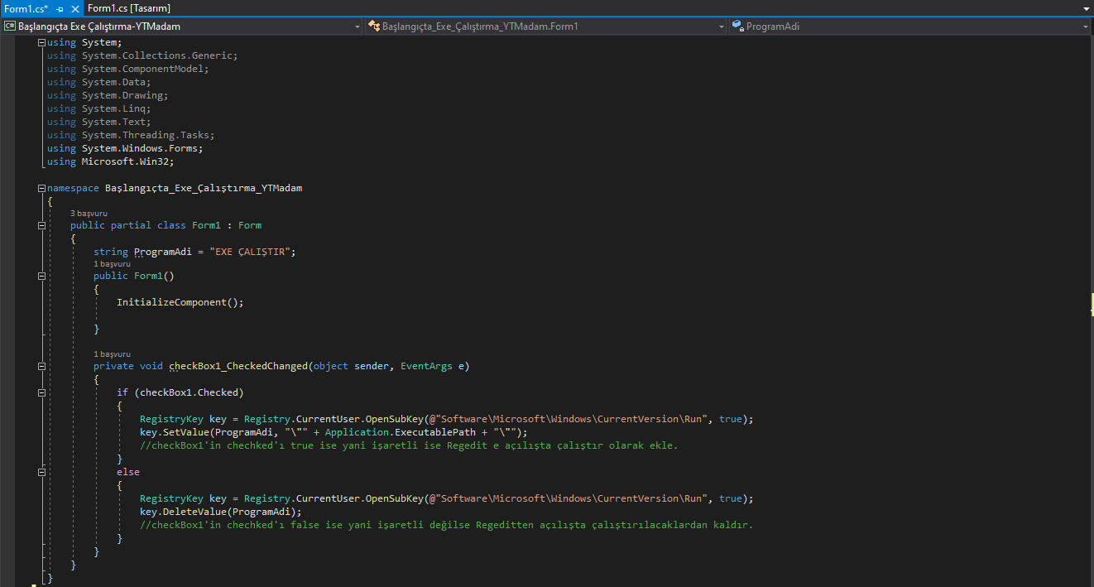Collapse the using directives block
1094x587 pixels.
click(x=41, y=42)
